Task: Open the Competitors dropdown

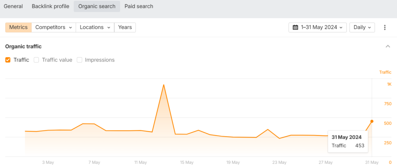Action: point(54,27)
